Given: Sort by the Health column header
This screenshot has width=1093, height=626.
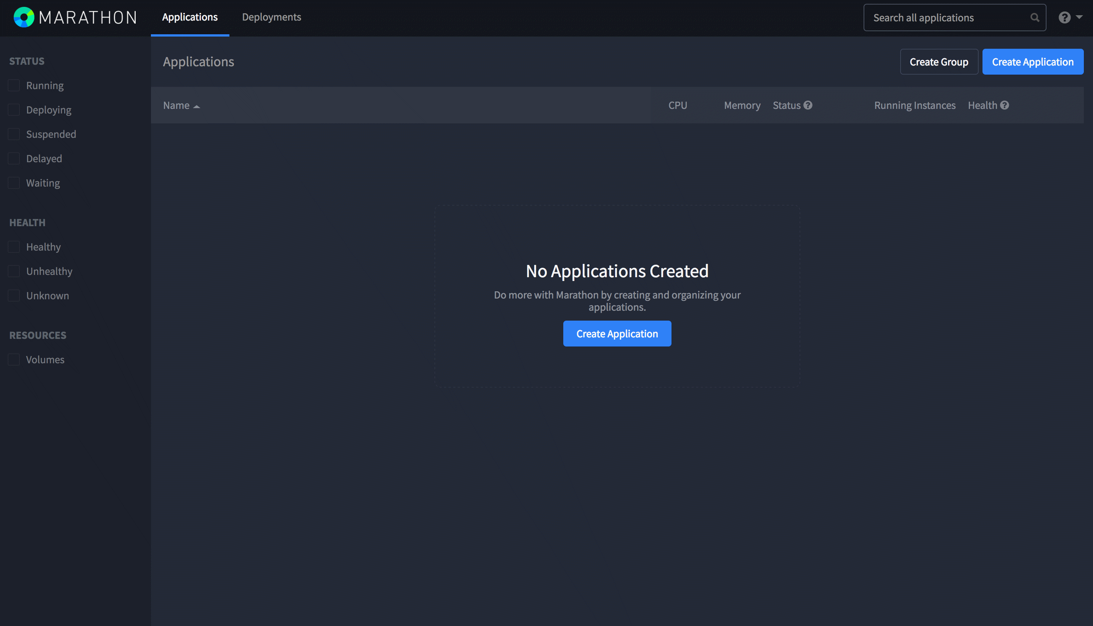Looking at the screenshot, I should point(982,105).
